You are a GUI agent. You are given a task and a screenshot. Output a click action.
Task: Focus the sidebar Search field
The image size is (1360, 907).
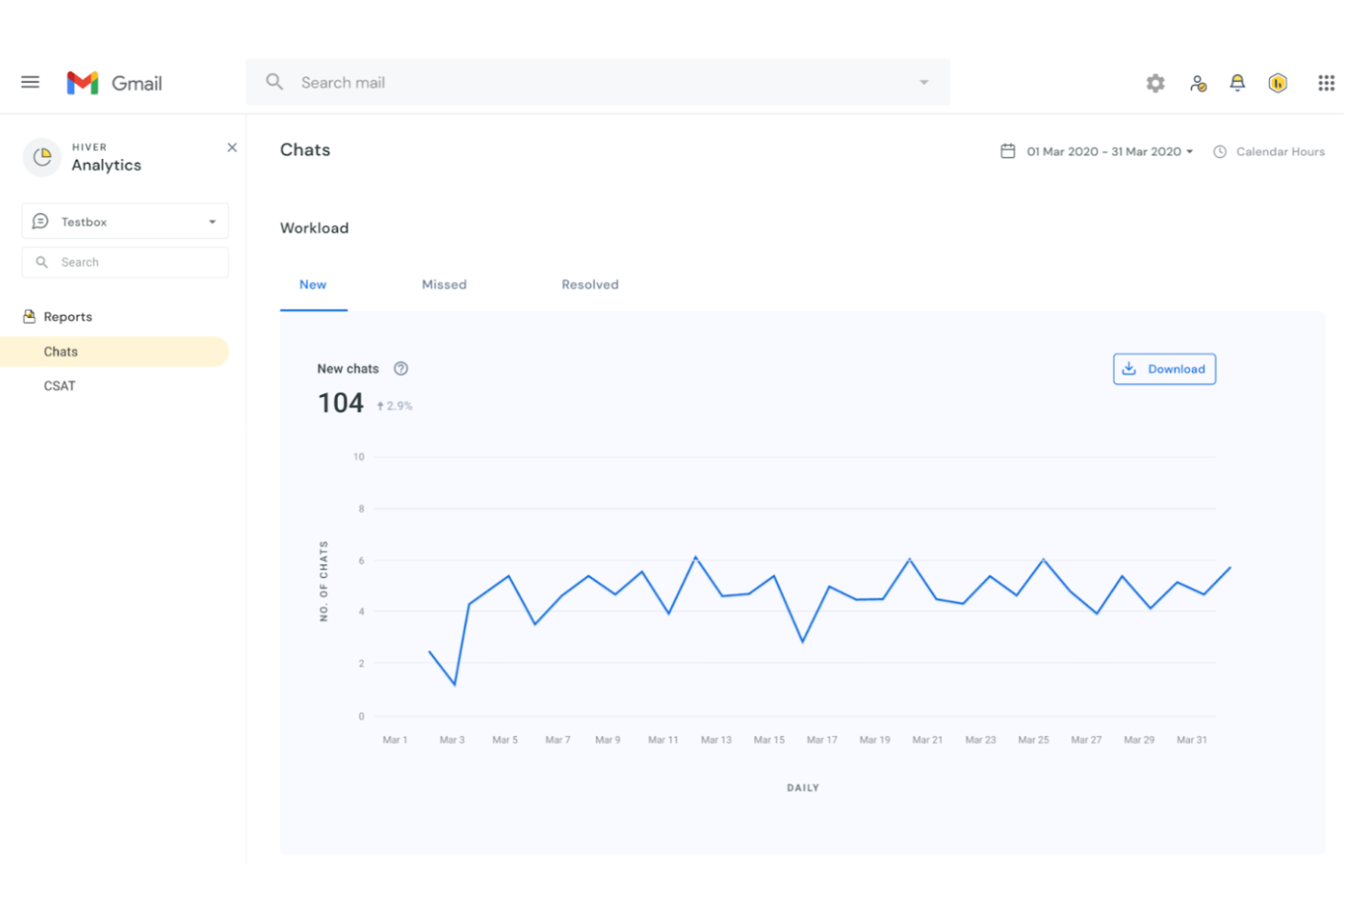pos(133,263)
